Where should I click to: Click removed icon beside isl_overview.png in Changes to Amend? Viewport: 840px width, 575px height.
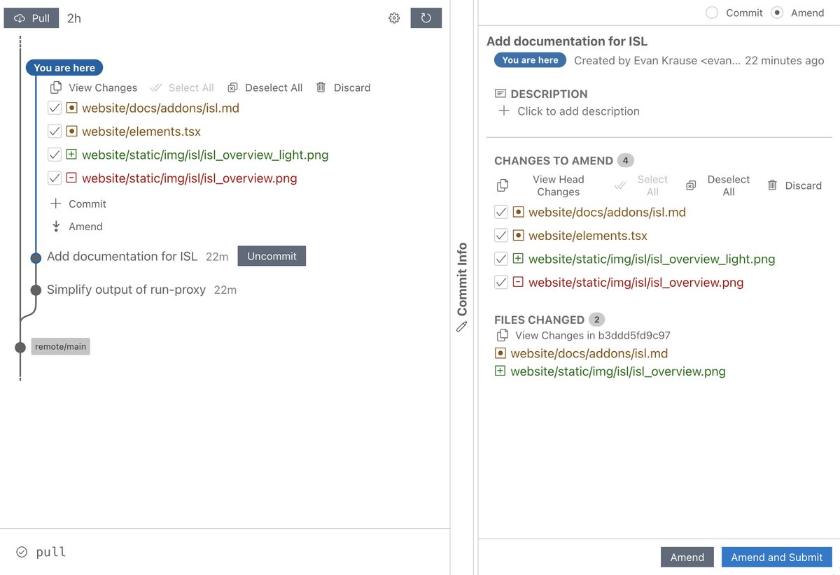[518, 283]
